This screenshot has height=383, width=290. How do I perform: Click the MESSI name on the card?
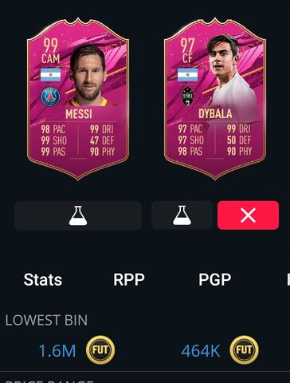pyautogui.click(x=79, y=114)
